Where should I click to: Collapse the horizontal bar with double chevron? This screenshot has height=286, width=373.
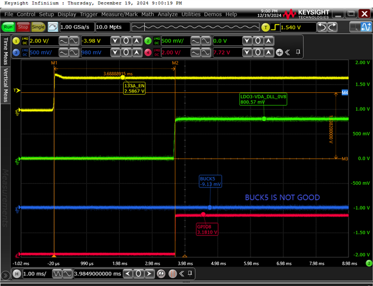[x=181, y=274]
